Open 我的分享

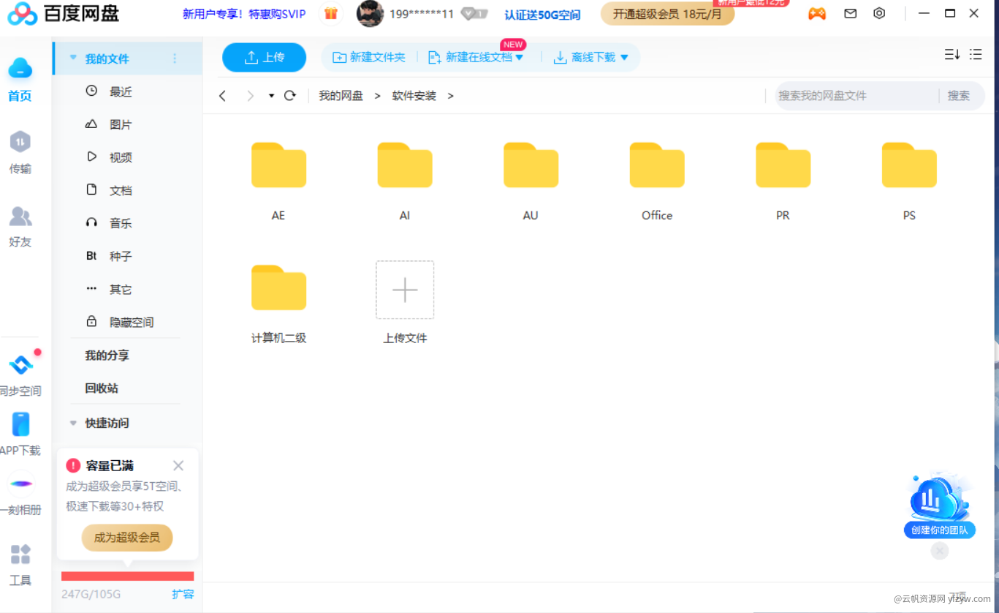pyautogui.click(x=107, y=356)
